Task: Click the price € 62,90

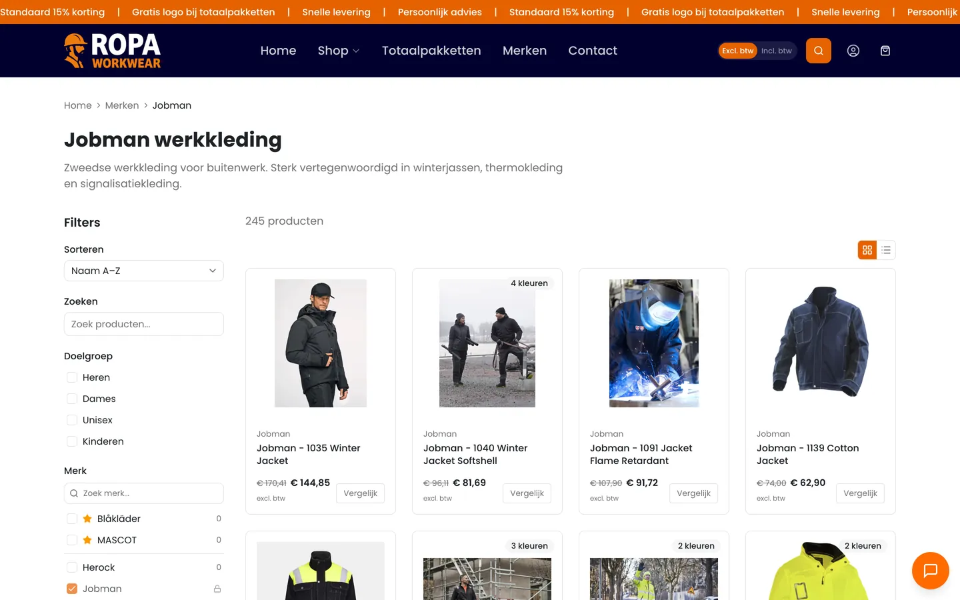Action: pos(808,483)
